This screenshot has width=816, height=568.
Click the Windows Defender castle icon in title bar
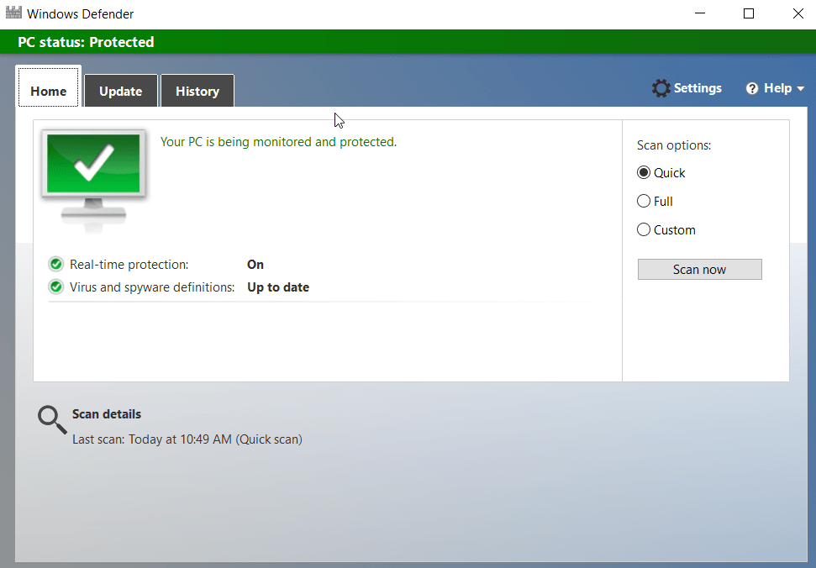[13, 13]
